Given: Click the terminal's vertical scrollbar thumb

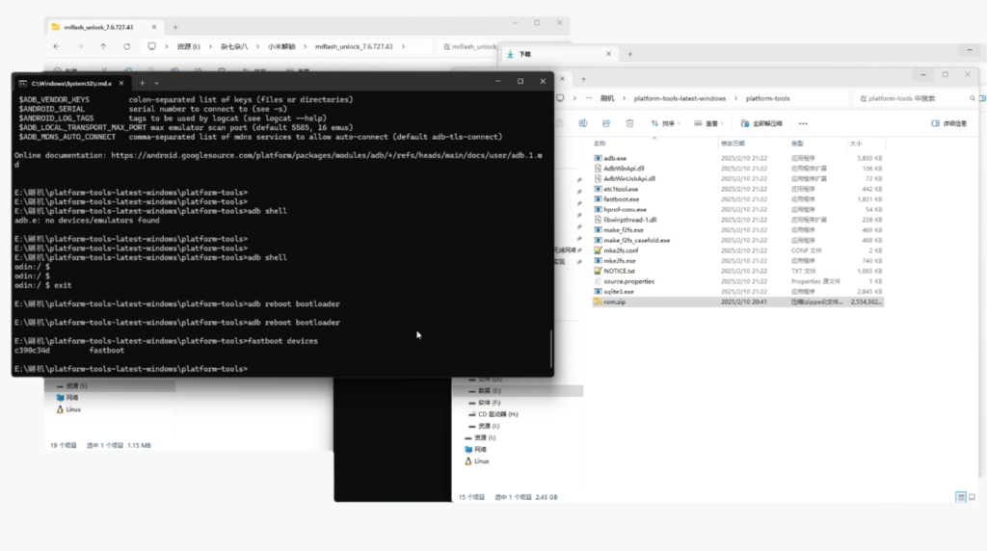Looking at the screenshot, I should tap(551, 349).
